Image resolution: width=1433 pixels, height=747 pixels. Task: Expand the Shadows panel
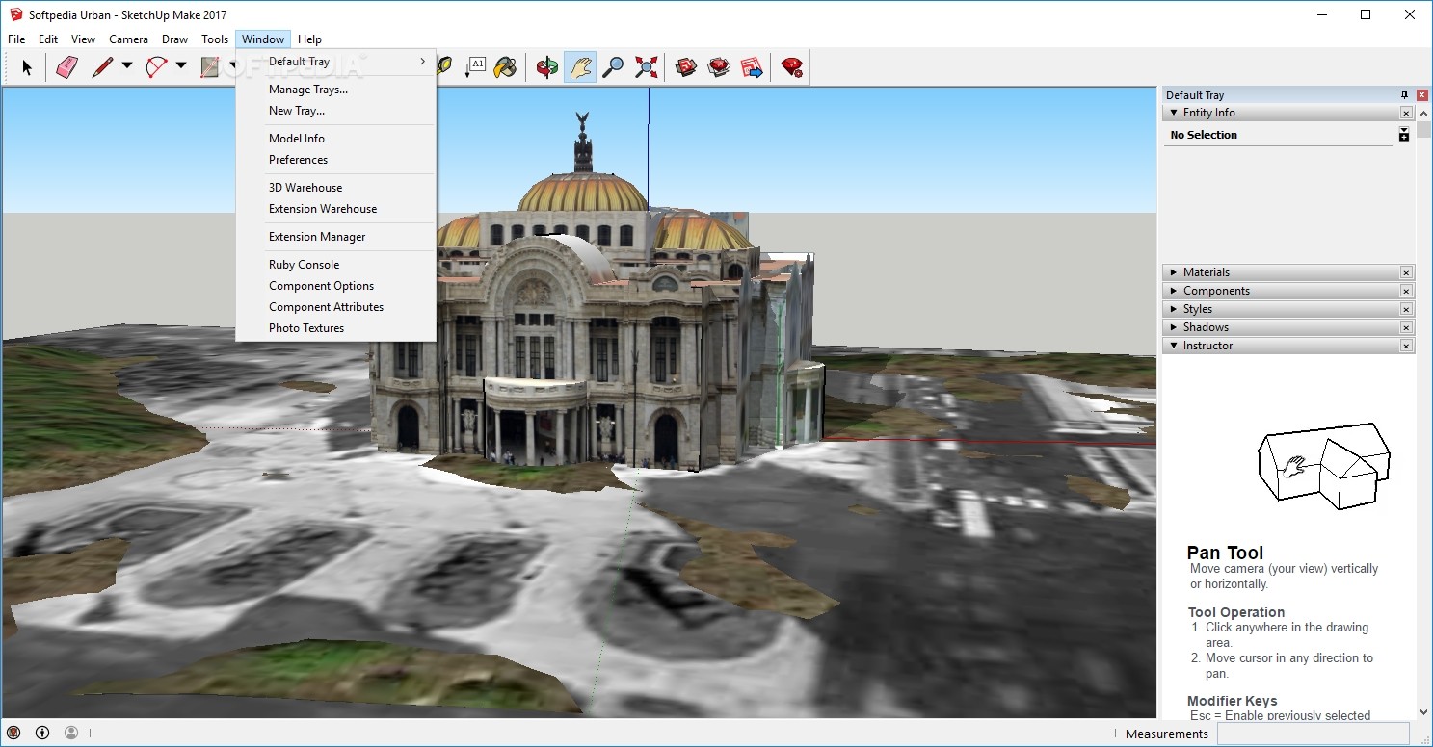[x=1174, y=327]
